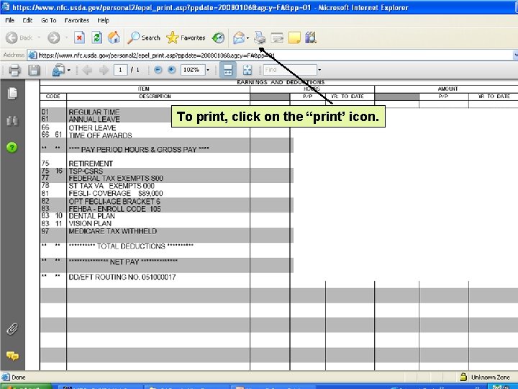This screenshot has height=389, width=518.
Task: Open the Attachments paperclip panel
Action: [x=12, y=329]
